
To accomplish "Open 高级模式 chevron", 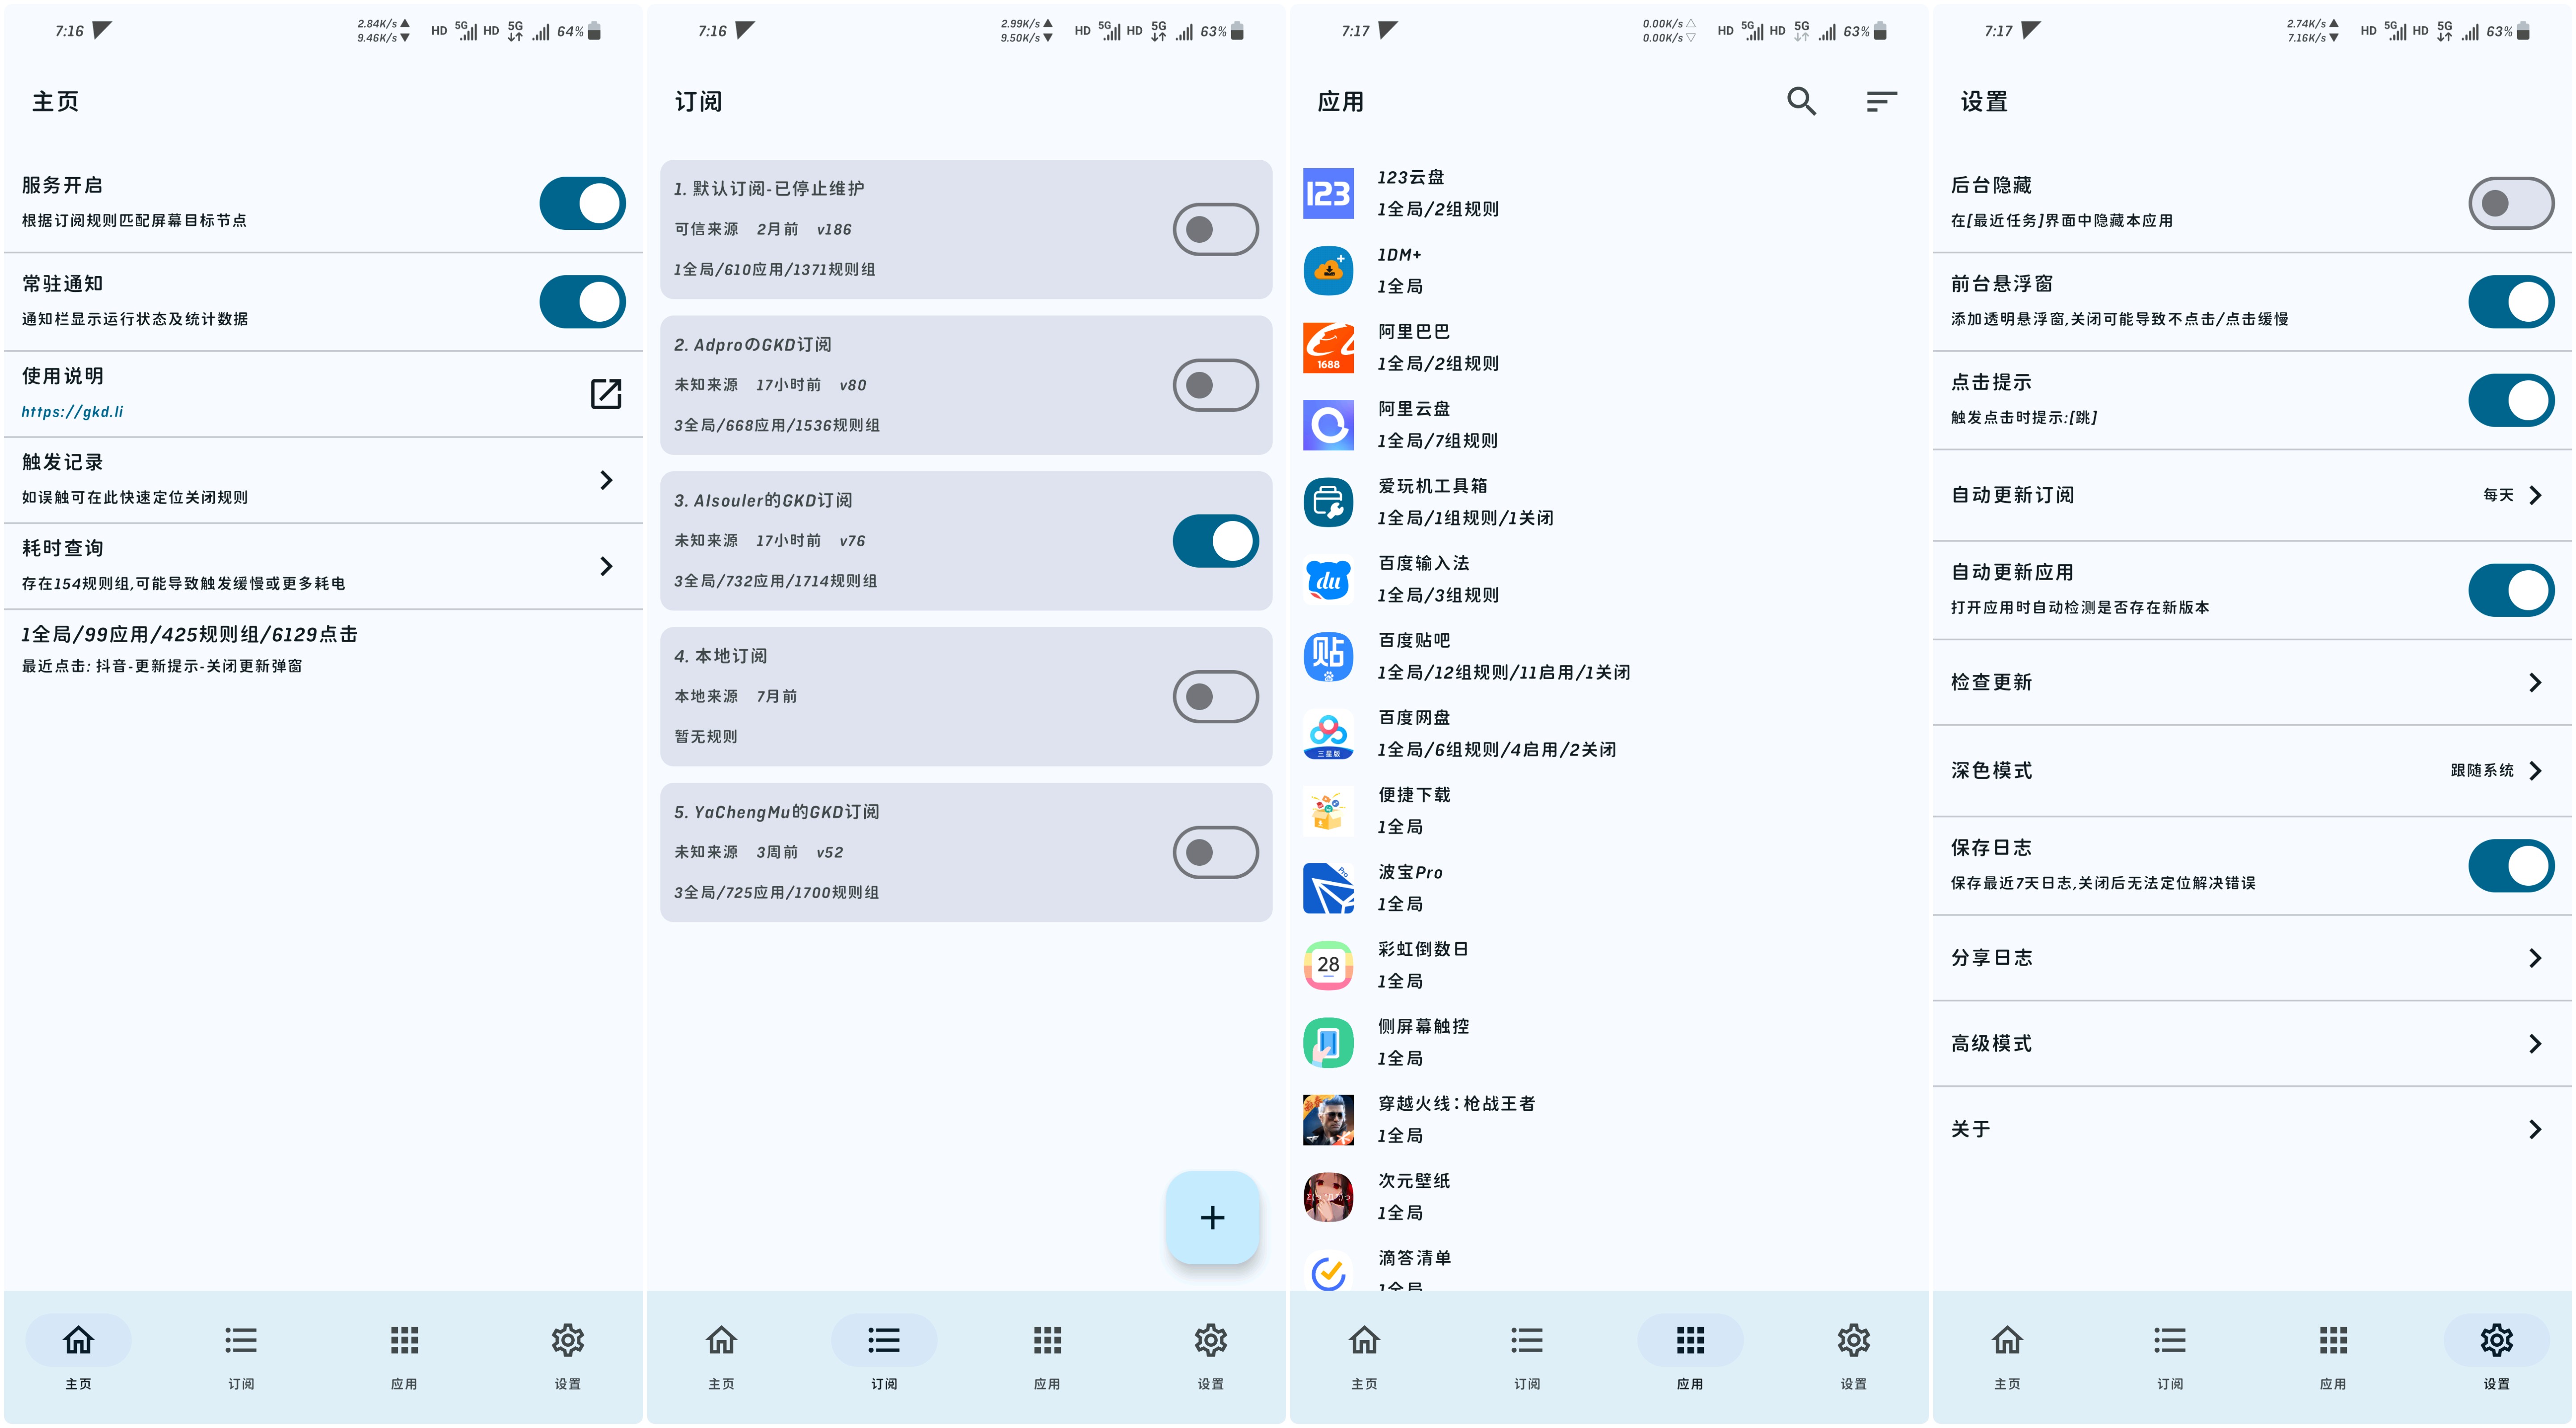I will pos(2535,1043).
